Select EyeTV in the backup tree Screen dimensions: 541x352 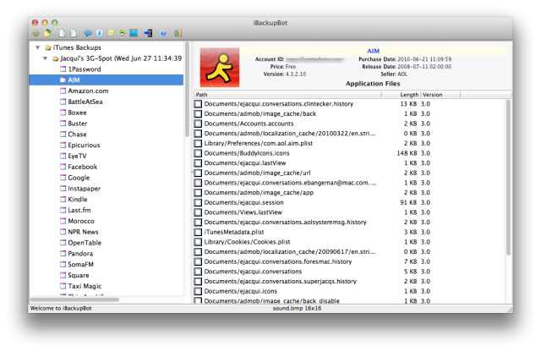pyautogui.click(x=77, y=156)
